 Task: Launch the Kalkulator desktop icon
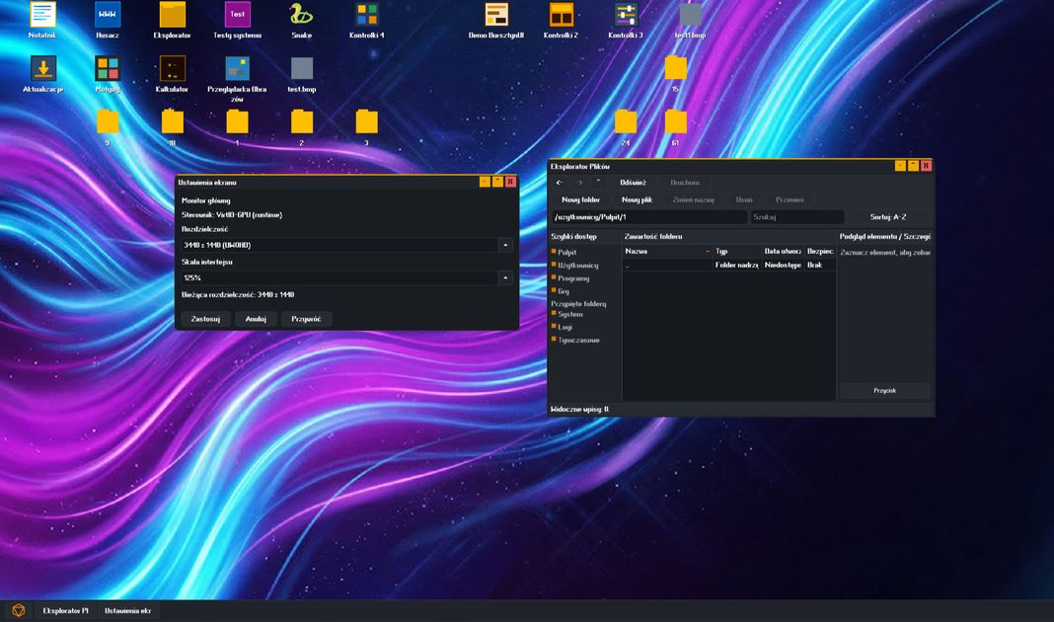(172, 68)
